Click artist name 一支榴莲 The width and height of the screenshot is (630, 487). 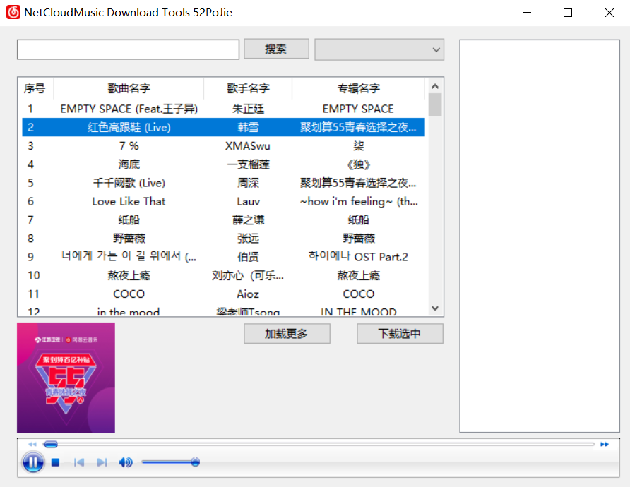pyautogui.click(x=248, y=164)
